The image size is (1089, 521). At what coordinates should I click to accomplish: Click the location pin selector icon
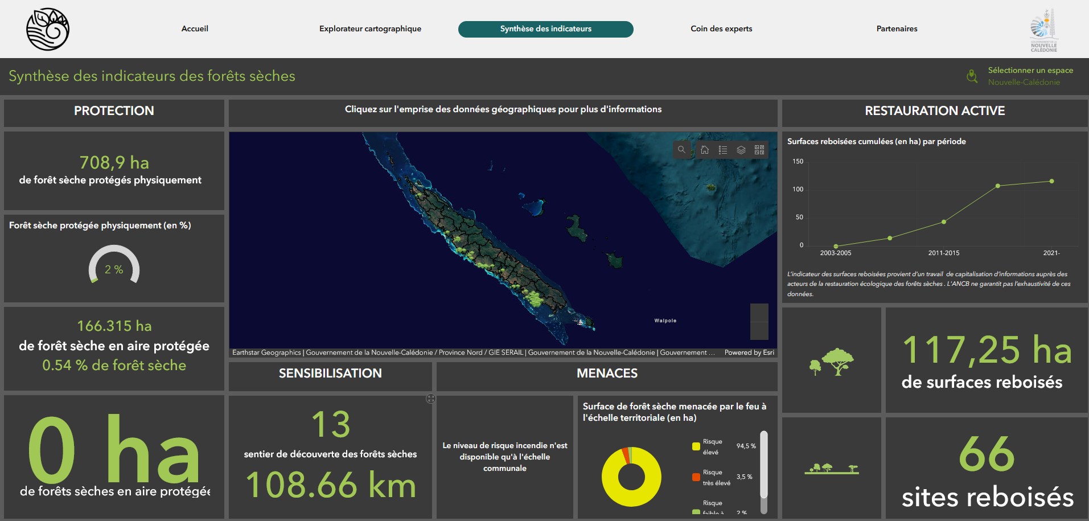click(972, 76)
